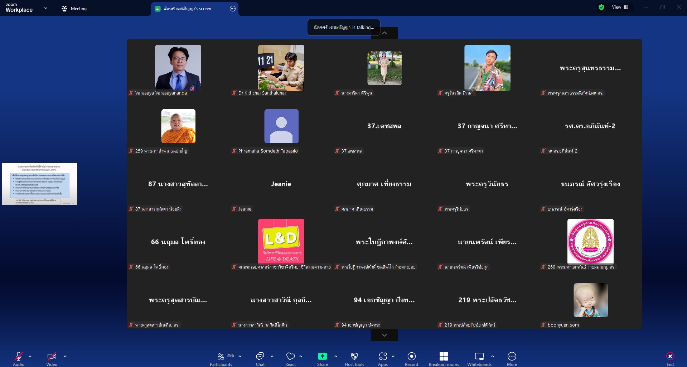Viewport: 687px width, 367px height.
Task: Click monk photo tile labeled 259
Action: coord(178,126)
